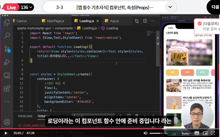Tap the banana article thumbnail

click(x=174, y=103)
